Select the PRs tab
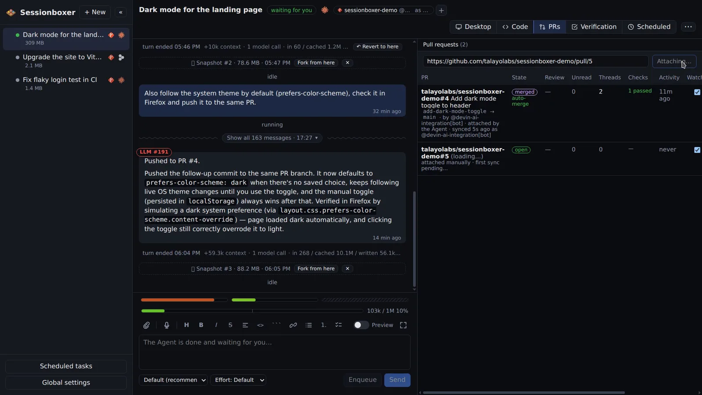This screenshot has height=395, width=702. 550,27
